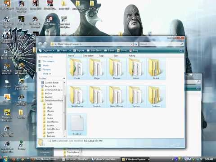Open the Views dropdown on the toolbar
This screenshot has width=216, height=162.
pyautogui.click(x=64, y=51)
